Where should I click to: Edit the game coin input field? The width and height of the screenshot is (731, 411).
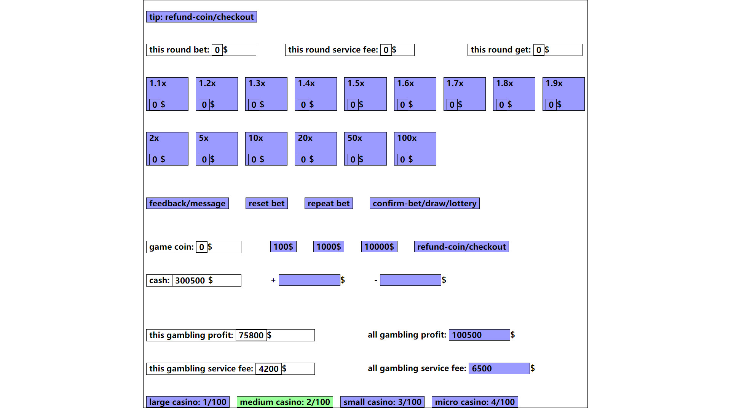201,246
